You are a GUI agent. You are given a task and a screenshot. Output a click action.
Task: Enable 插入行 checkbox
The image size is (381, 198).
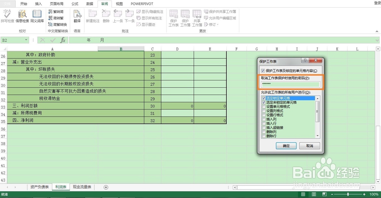coord(263,123)
